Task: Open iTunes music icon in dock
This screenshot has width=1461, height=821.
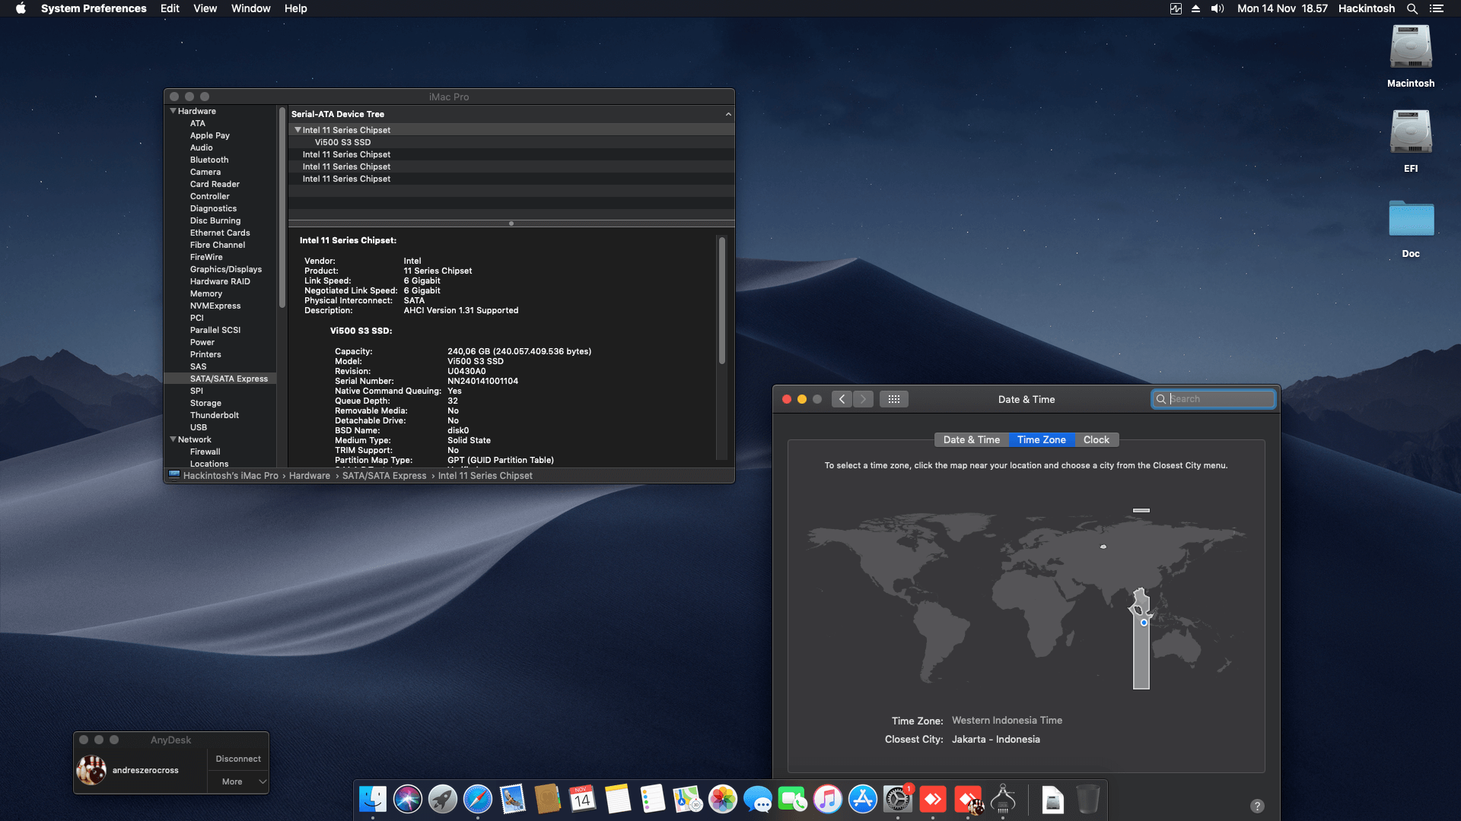Action: (828, 799)
